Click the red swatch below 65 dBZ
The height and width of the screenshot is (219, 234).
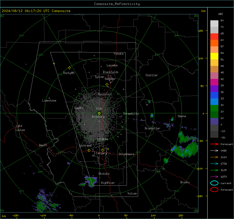[214, 37]
